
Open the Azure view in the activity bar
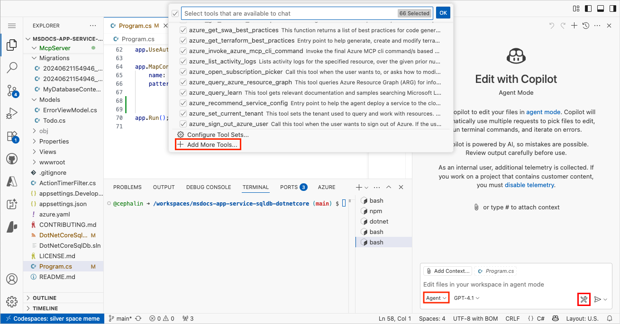coord(12,181)
